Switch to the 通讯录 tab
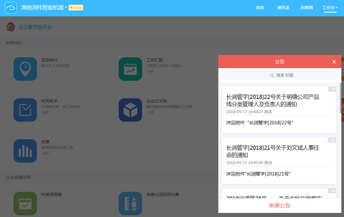 [283, 8]
